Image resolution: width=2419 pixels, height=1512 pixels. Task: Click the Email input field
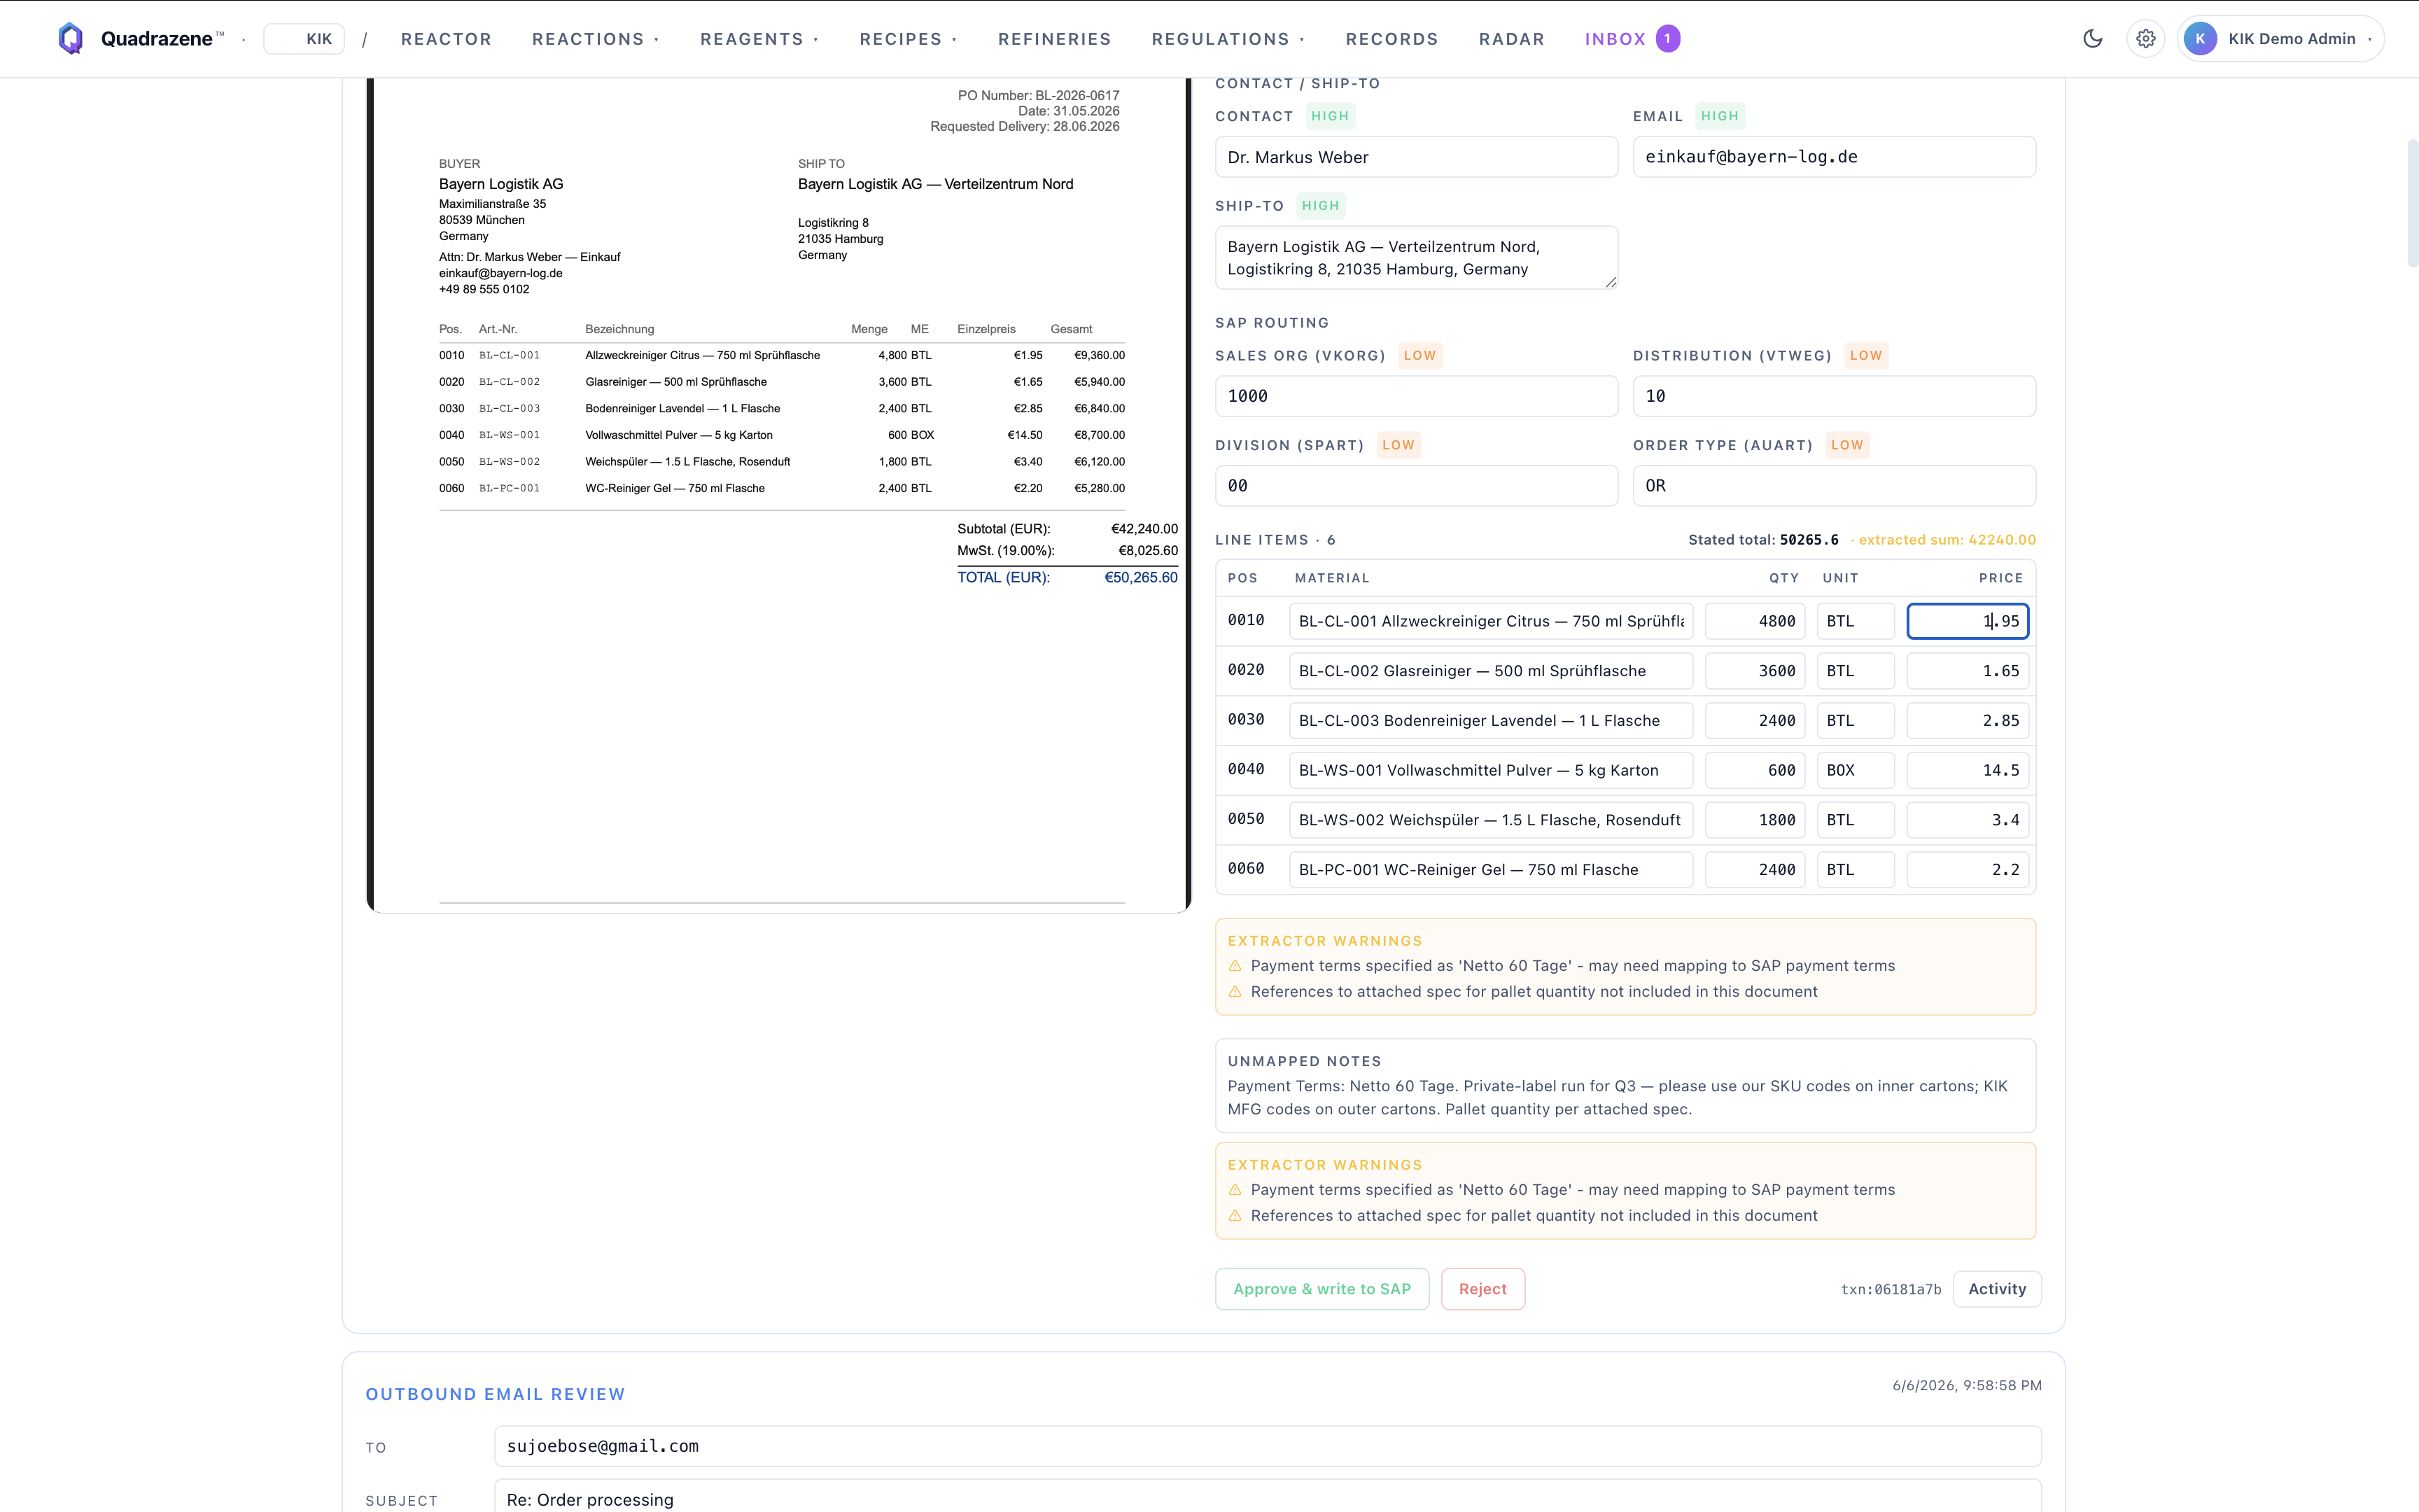pos(1833,157)
